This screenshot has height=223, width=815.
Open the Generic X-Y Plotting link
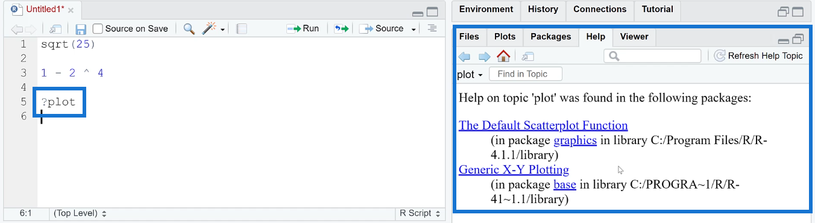[514, 169]
